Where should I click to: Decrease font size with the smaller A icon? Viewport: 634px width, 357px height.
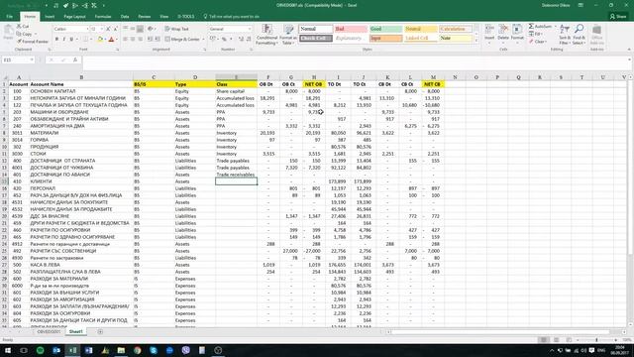(115, 29)
